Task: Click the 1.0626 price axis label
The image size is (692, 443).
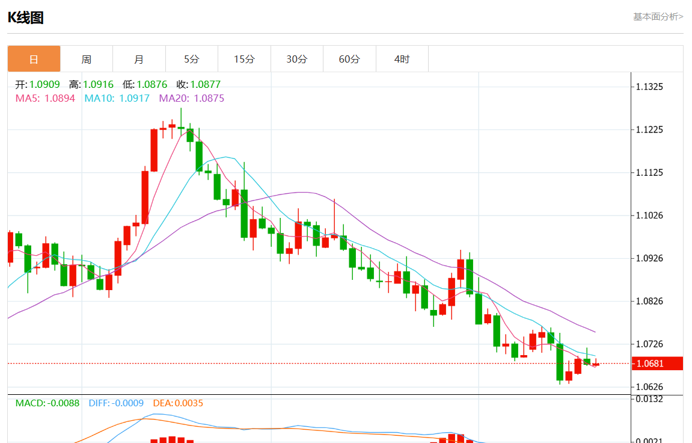Action: click(x=649, y=386)
